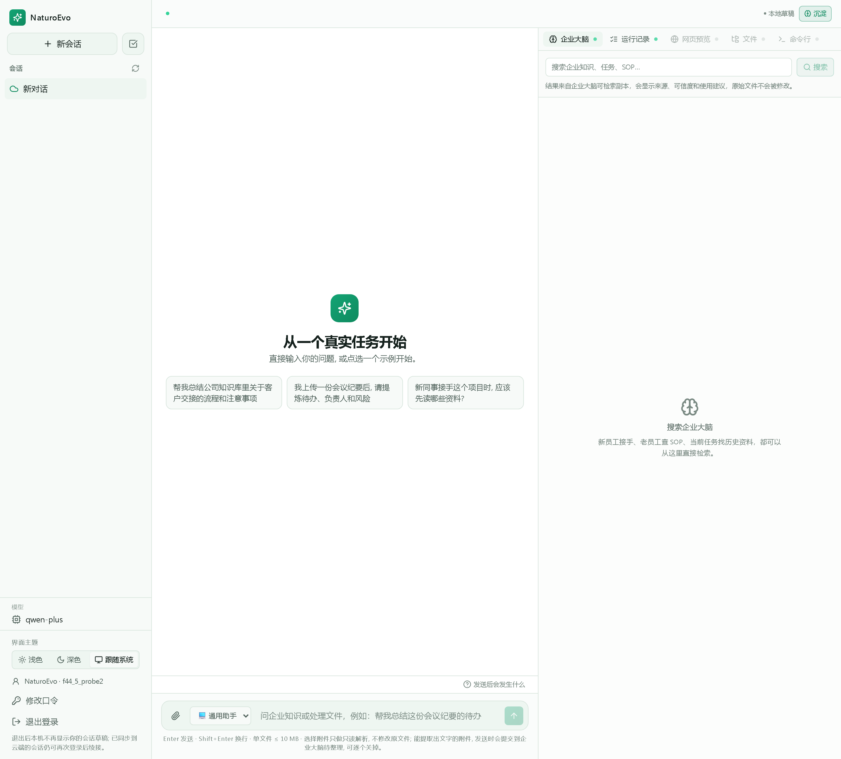Viewport: 841px width, 759px height.
Task: Switch to the 企业大脑 tab
Action: [x=572, y=39]
